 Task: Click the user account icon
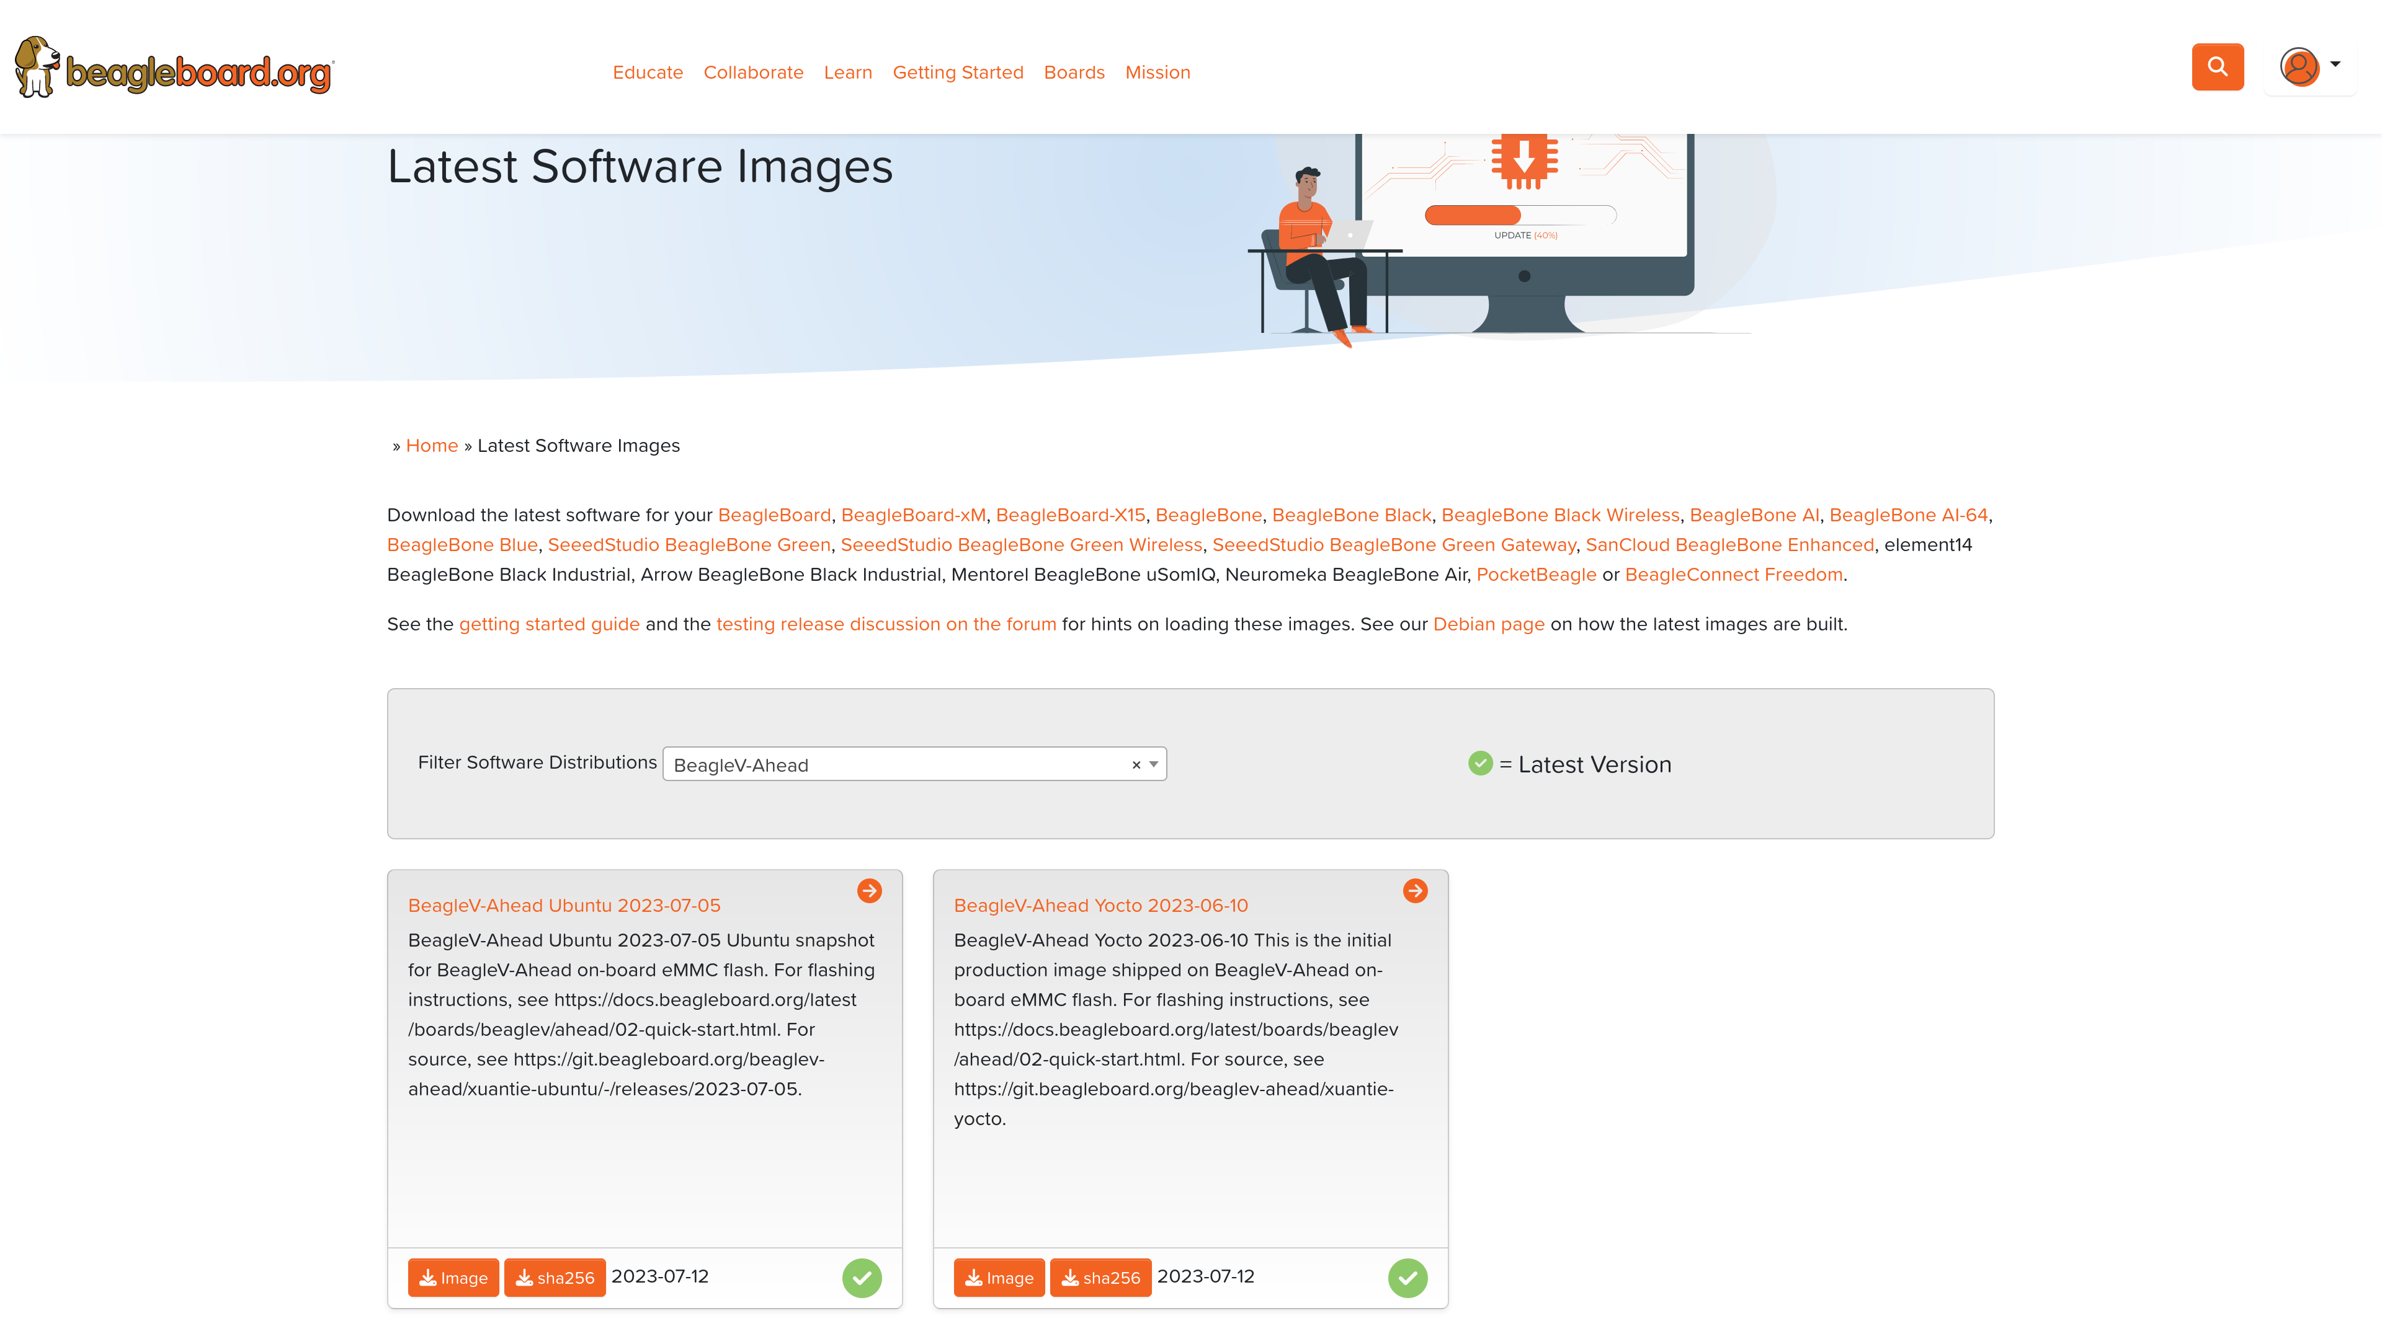(2298, 65)
